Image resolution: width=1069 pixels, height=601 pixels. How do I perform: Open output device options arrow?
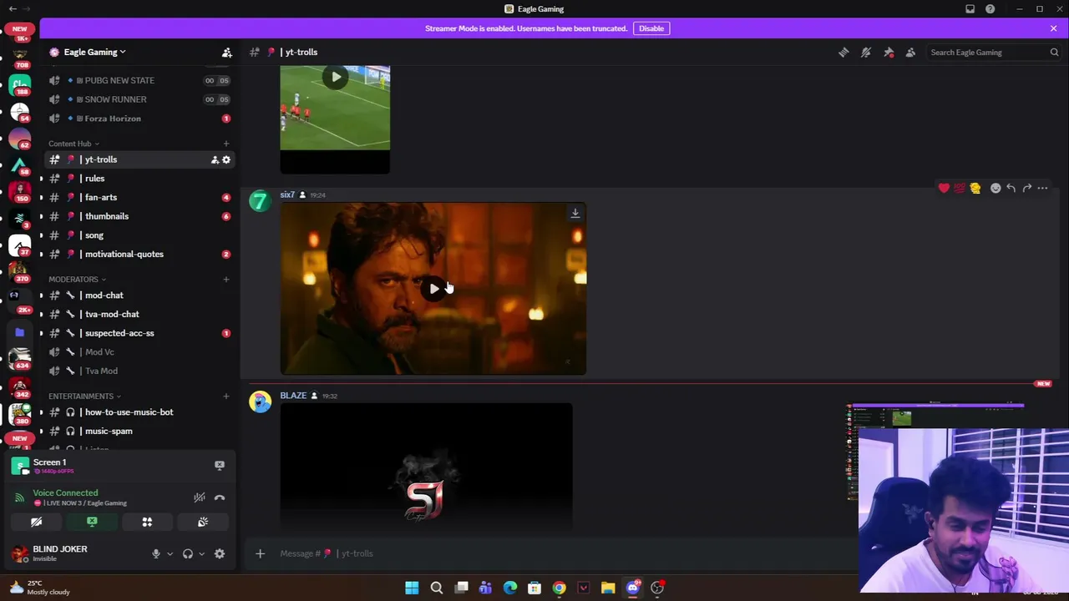pos(201,553)
